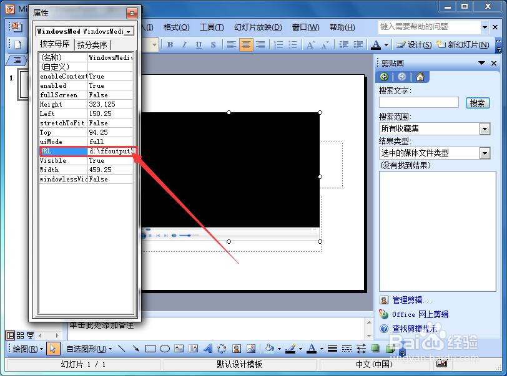Select the fullScreen property row
The height and width of the screenshot is (376, 507).
pyautogui.click(x=86, y=95)
